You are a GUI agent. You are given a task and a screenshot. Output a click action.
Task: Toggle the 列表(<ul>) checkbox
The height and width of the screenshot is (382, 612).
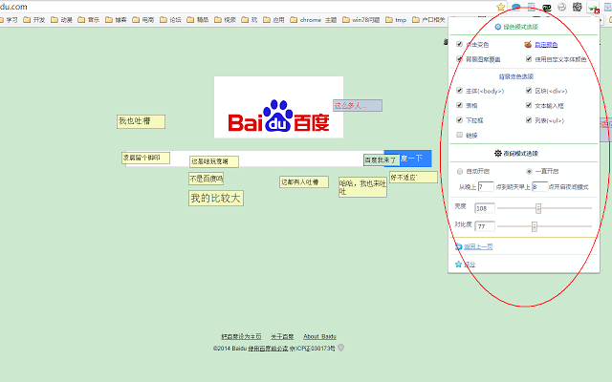529,120
